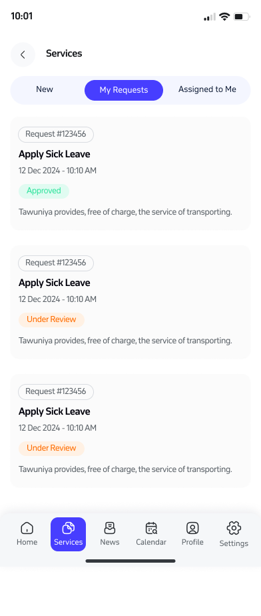Click the Under Review badge on second card
Viewport: 261px width, 616px height.
click(x=51, y=320)
